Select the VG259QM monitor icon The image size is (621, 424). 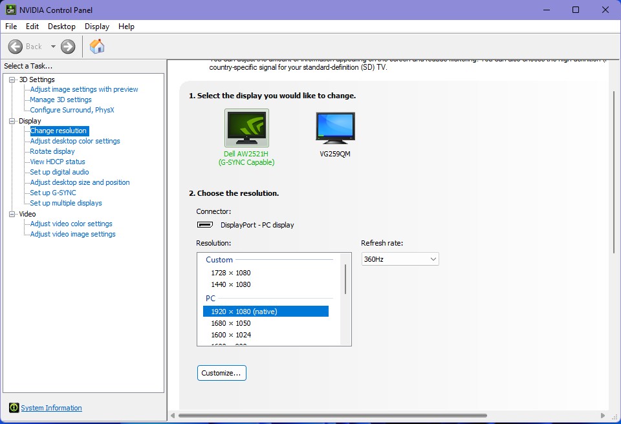click(336, 128)
